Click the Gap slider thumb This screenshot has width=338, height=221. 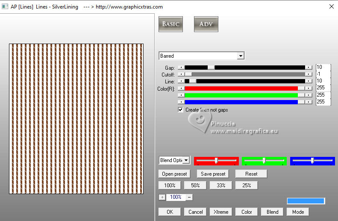[211, 68]
